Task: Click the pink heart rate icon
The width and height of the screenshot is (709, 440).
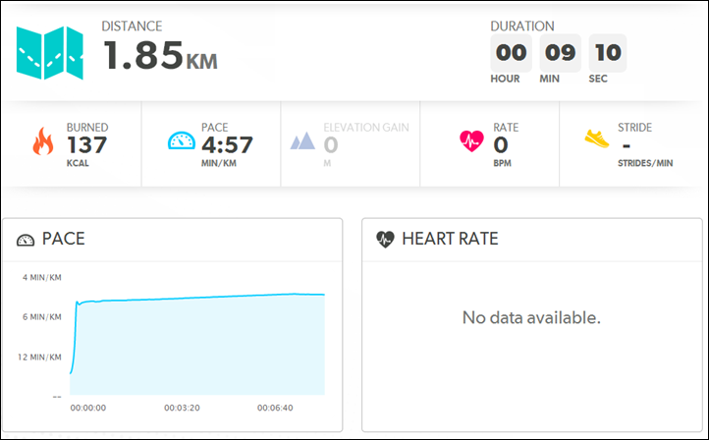Action: (x=471, y=140)
